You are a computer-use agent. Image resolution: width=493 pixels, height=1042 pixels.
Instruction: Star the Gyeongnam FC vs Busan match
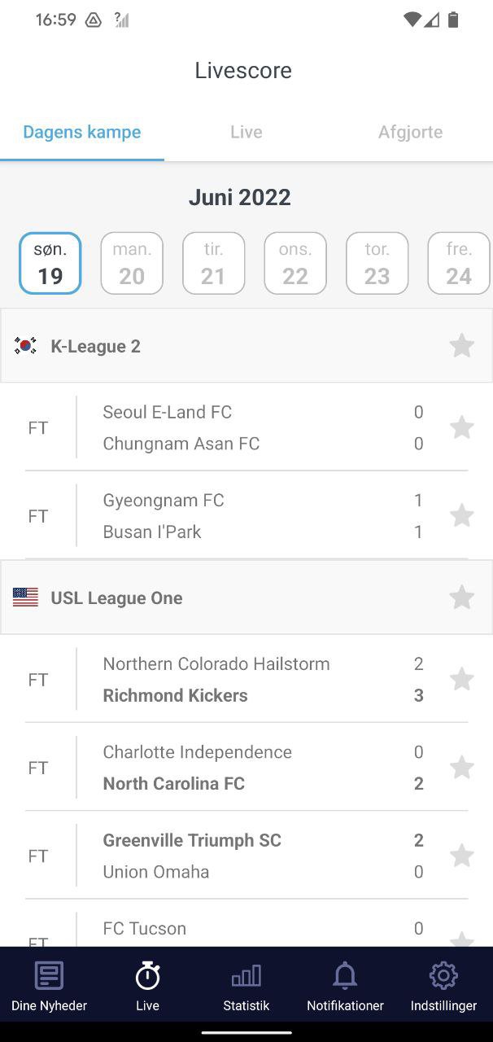click(461, 515)
